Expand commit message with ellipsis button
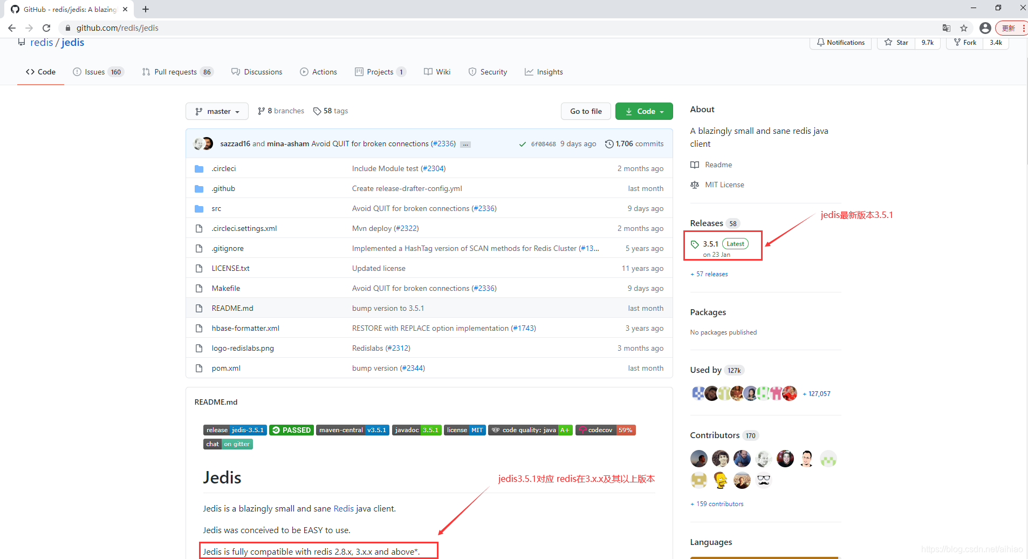 pos(465,145)
